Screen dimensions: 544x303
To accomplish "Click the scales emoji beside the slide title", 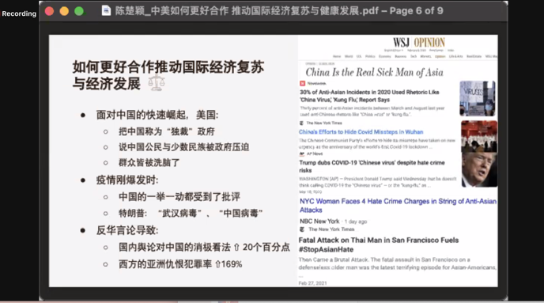I will 156,82.
